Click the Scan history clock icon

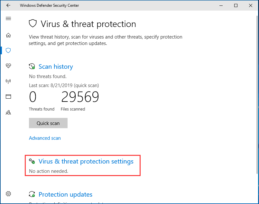pyautogui.click(x=32, y=67)
